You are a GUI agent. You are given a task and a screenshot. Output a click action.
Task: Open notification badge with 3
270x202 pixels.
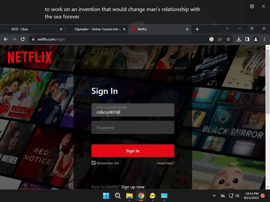click(263, 196)
